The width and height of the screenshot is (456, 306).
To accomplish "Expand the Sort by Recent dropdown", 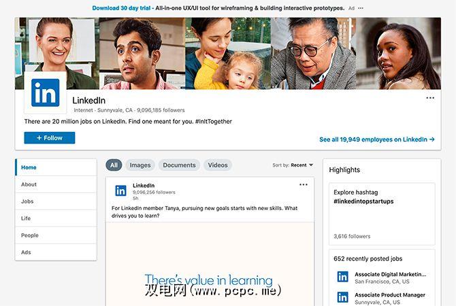I will [293, 165].
